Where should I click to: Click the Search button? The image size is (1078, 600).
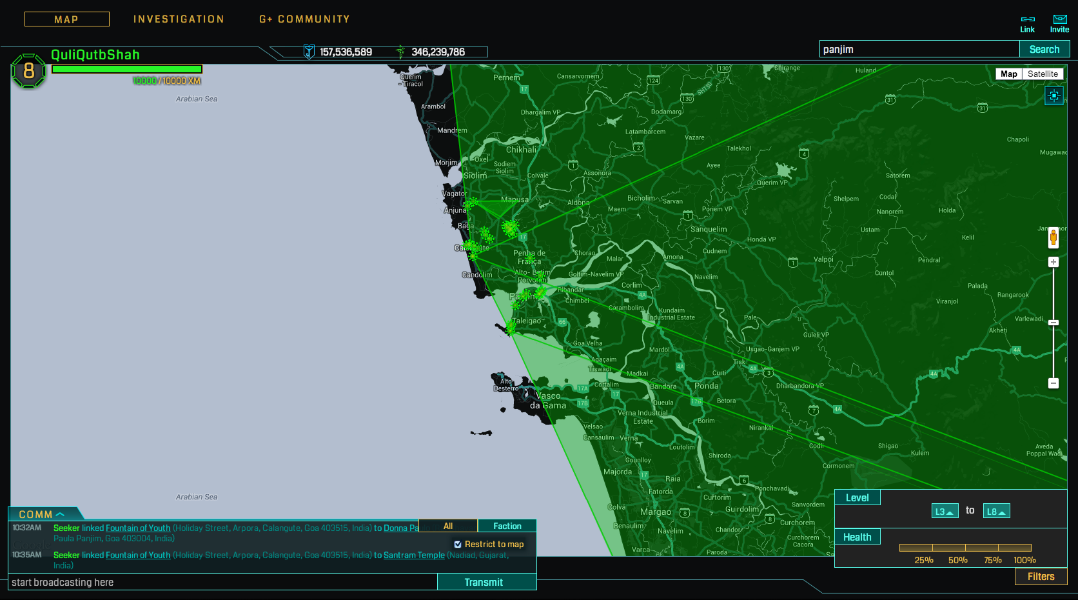click(x=1044, y=49)
